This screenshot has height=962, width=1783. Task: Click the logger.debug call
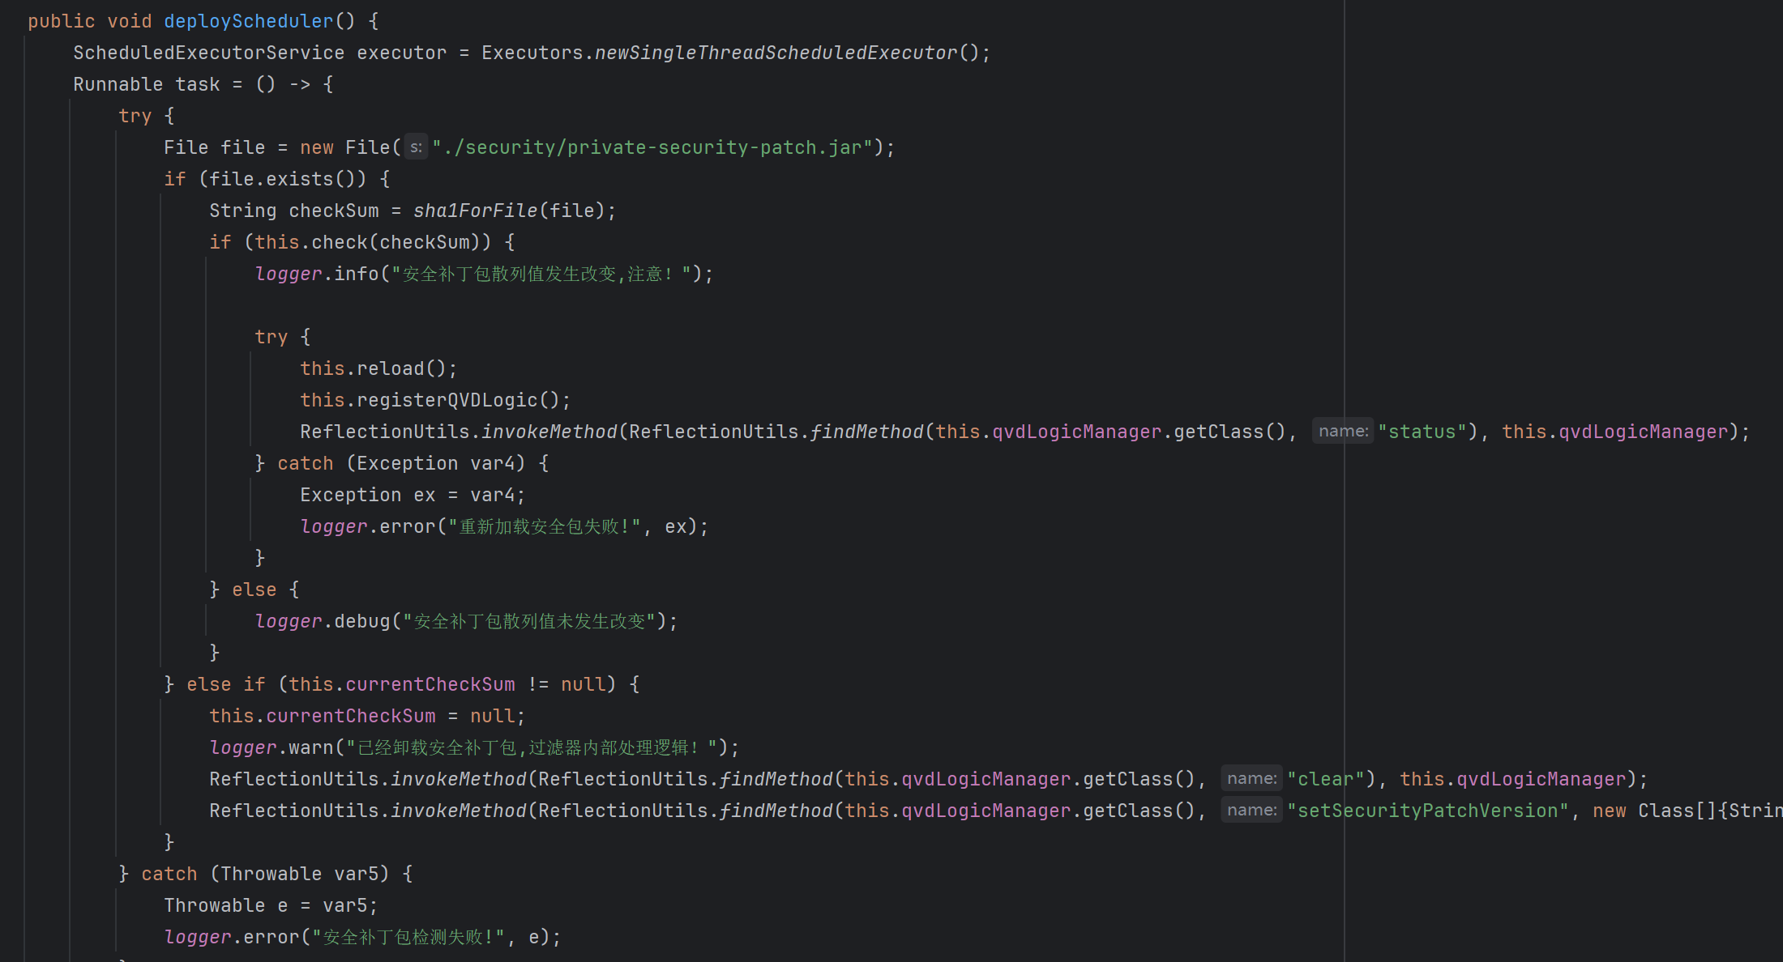pos(362,621)
